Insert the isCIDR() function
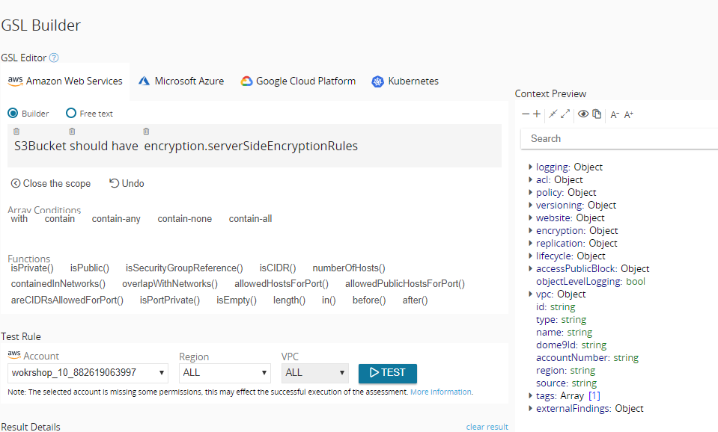Viewport: 718px width, 432px height. pos(278,268)
